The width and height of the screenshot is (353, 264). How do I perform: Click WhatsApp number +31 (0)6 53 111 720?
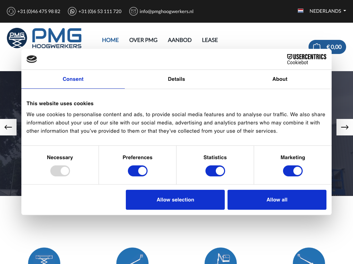100,11
